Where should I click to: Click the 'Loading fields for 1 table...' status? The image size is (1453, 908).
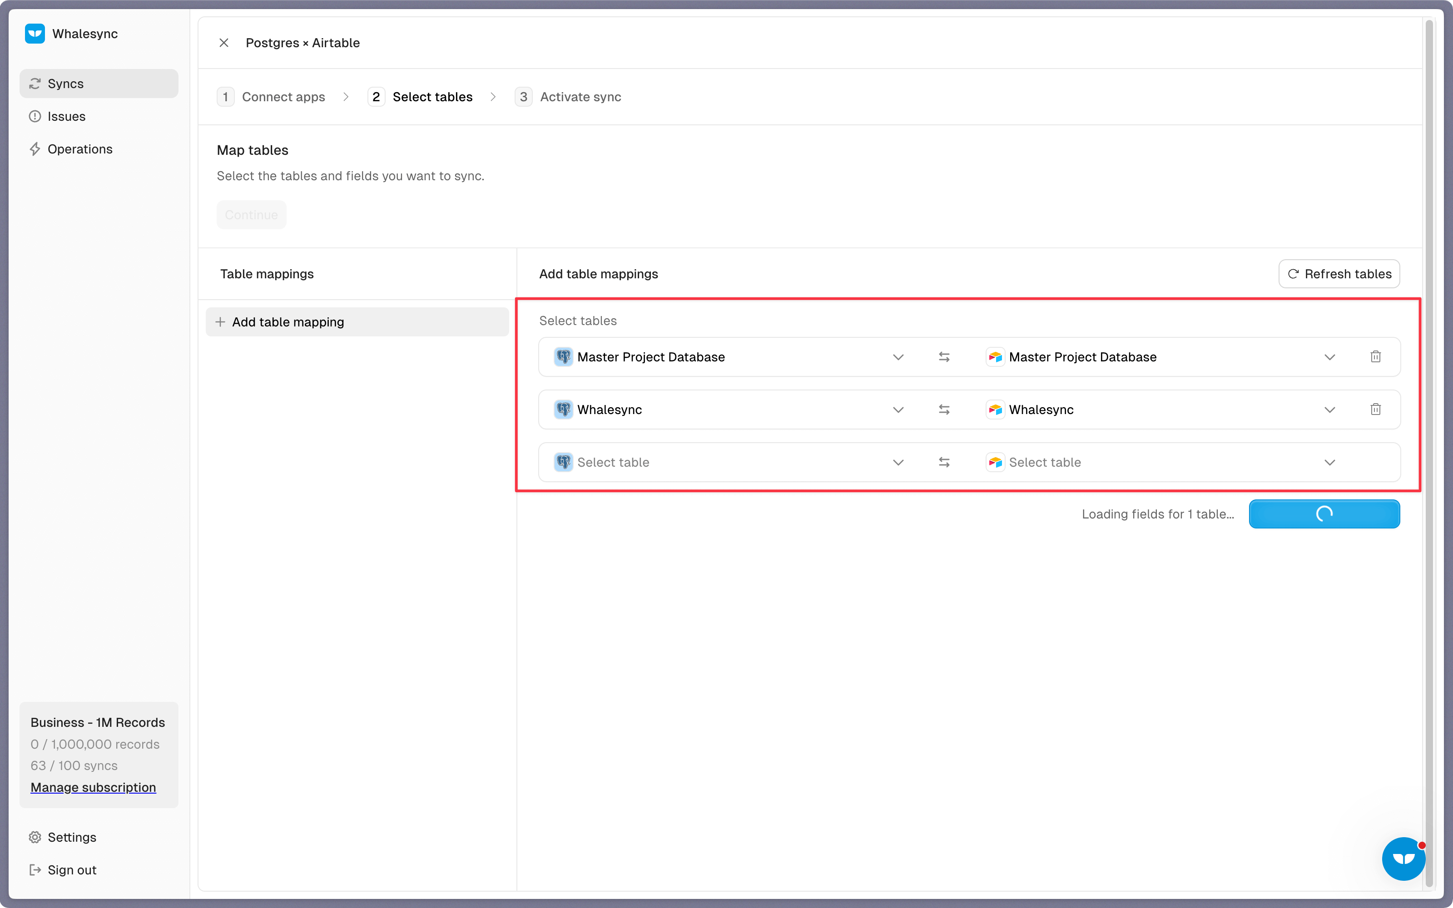click(x=1158, y=514)
